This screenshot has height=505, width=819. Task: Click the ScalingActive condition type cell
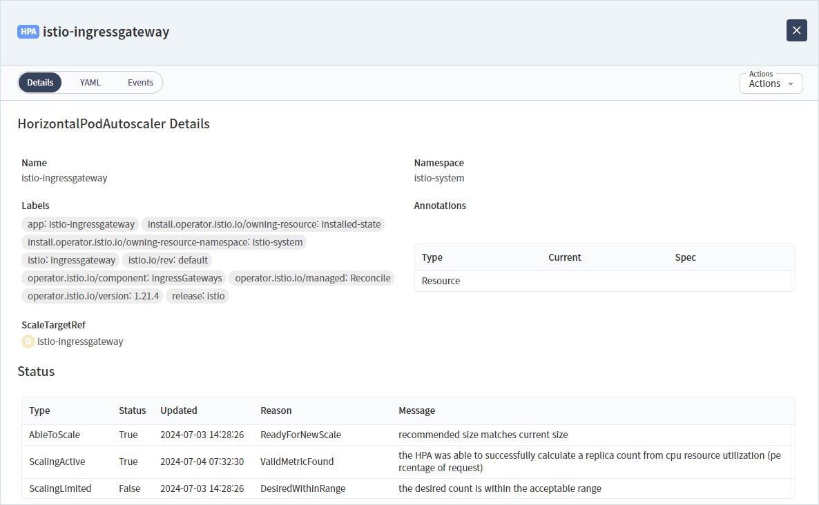[57, 462]
